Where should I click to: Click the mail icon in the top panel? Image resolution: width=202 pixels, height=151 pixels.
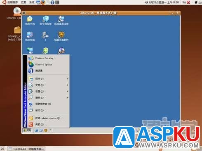[48, 2]
